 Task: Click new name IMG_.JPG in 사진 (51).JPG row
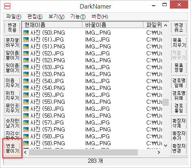[x=98, y=39]
